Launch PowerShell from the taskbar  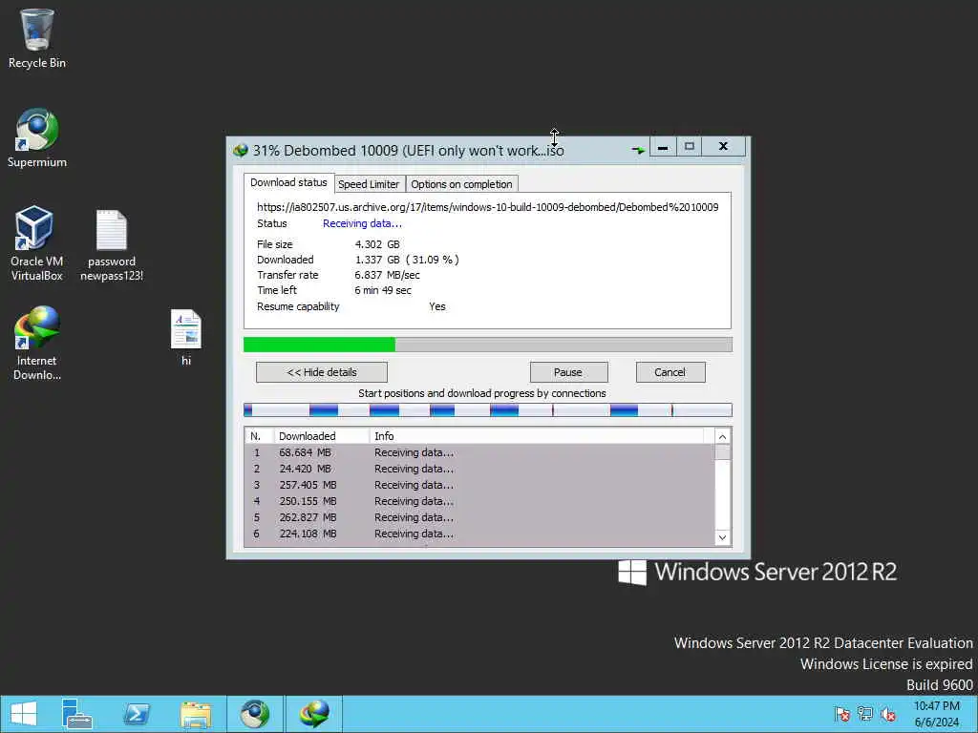136,714
